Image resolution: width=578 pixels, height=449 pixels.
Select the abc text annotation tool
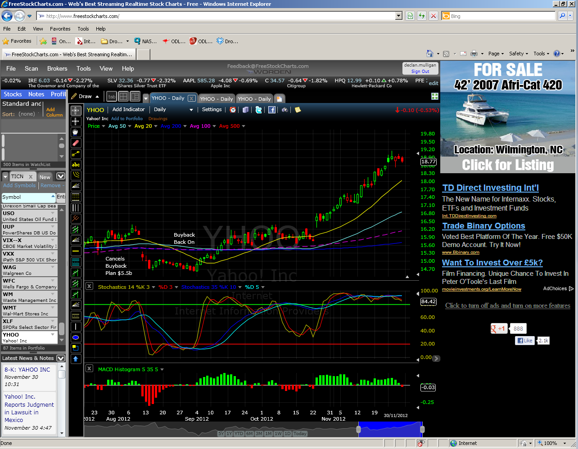(x=76, y=165)
